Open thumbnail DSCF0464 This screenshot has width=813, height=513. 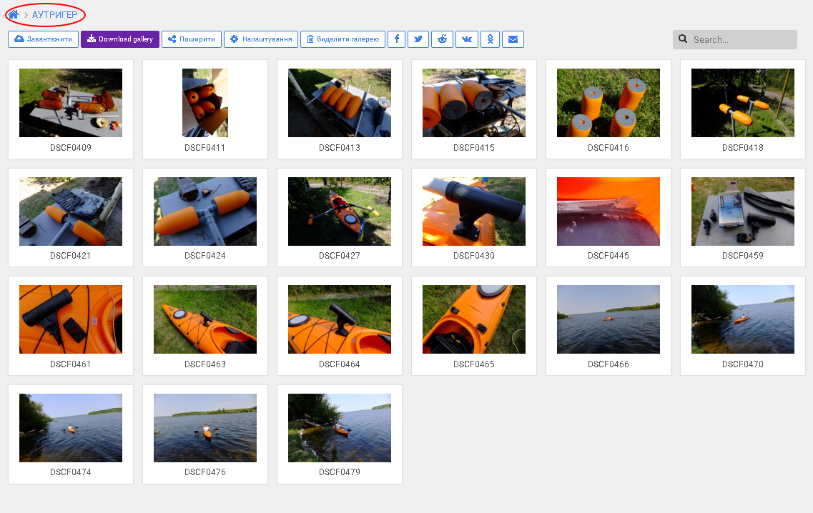(340, 319)
